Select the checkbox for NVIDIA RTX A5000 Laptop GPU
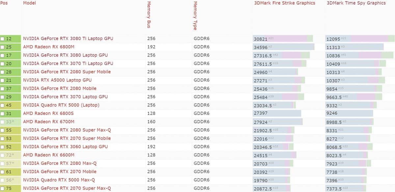 [3, 80]
